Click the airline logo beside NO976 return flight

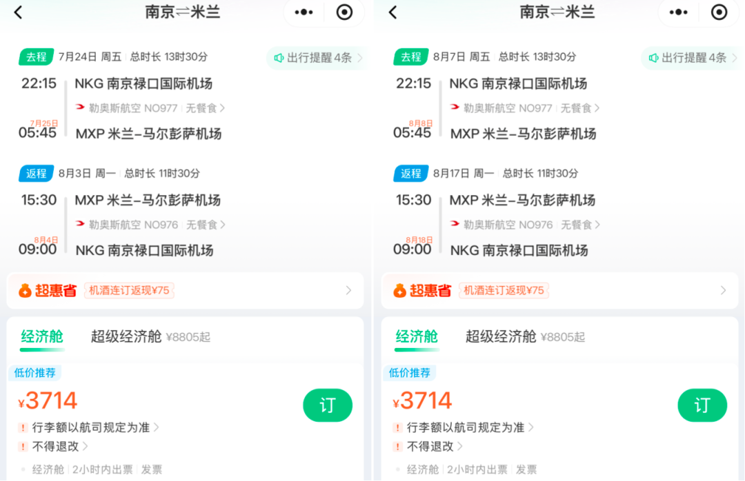pos(81,224)
